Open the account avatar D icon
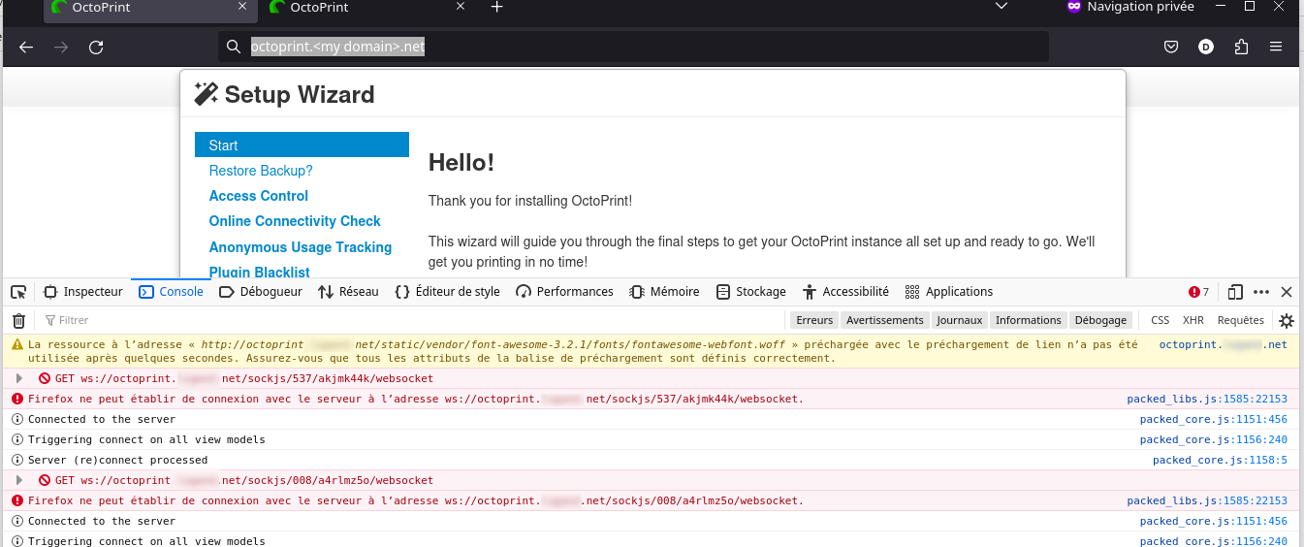The image size is (1304, 547). [1206, 47]
